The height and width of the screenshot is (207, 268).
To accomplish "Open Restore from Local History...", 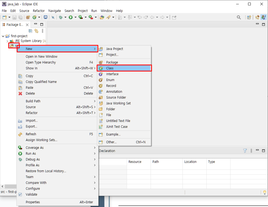I will pos(58,171).
